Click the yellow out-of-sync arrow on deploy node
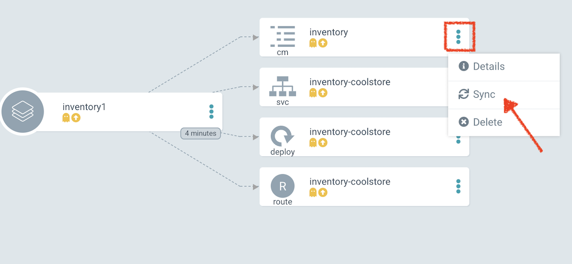572x264 pixels. pos(323,142)
